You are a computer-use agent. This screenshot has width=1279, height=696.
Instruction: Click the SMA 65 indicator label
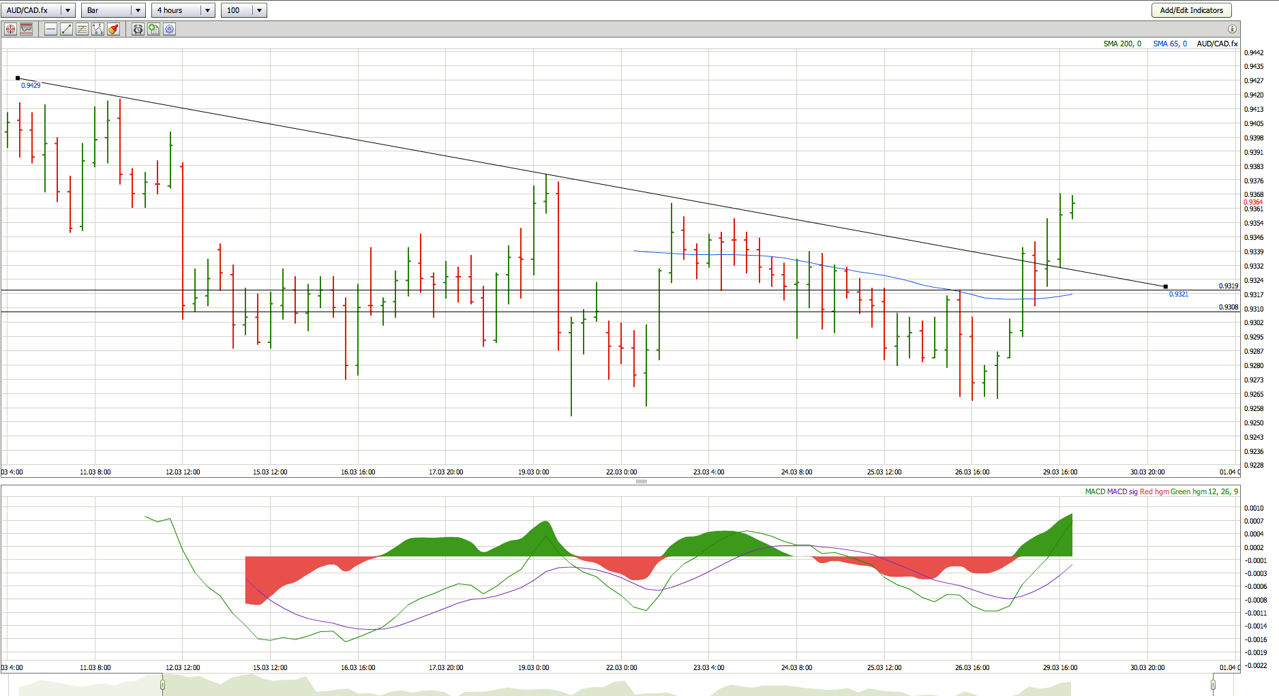1169,44
